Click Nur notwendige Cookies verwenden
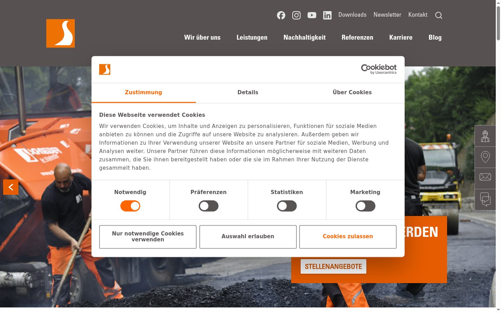Viewport: 501px width, 313px height. (148, 237)
